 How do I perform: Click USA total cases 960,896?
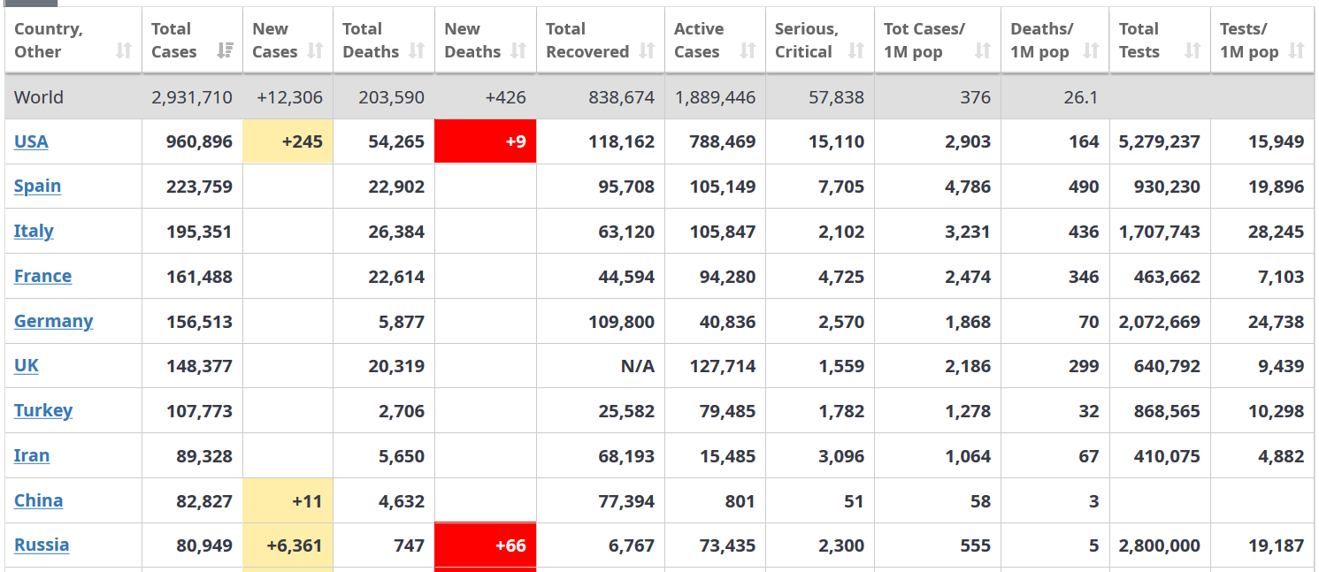[199, 141]
